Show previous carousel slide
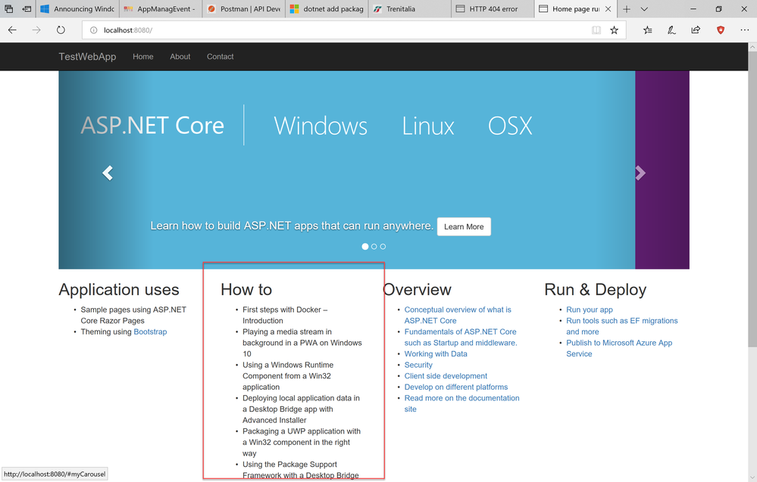 coord(107,173)
